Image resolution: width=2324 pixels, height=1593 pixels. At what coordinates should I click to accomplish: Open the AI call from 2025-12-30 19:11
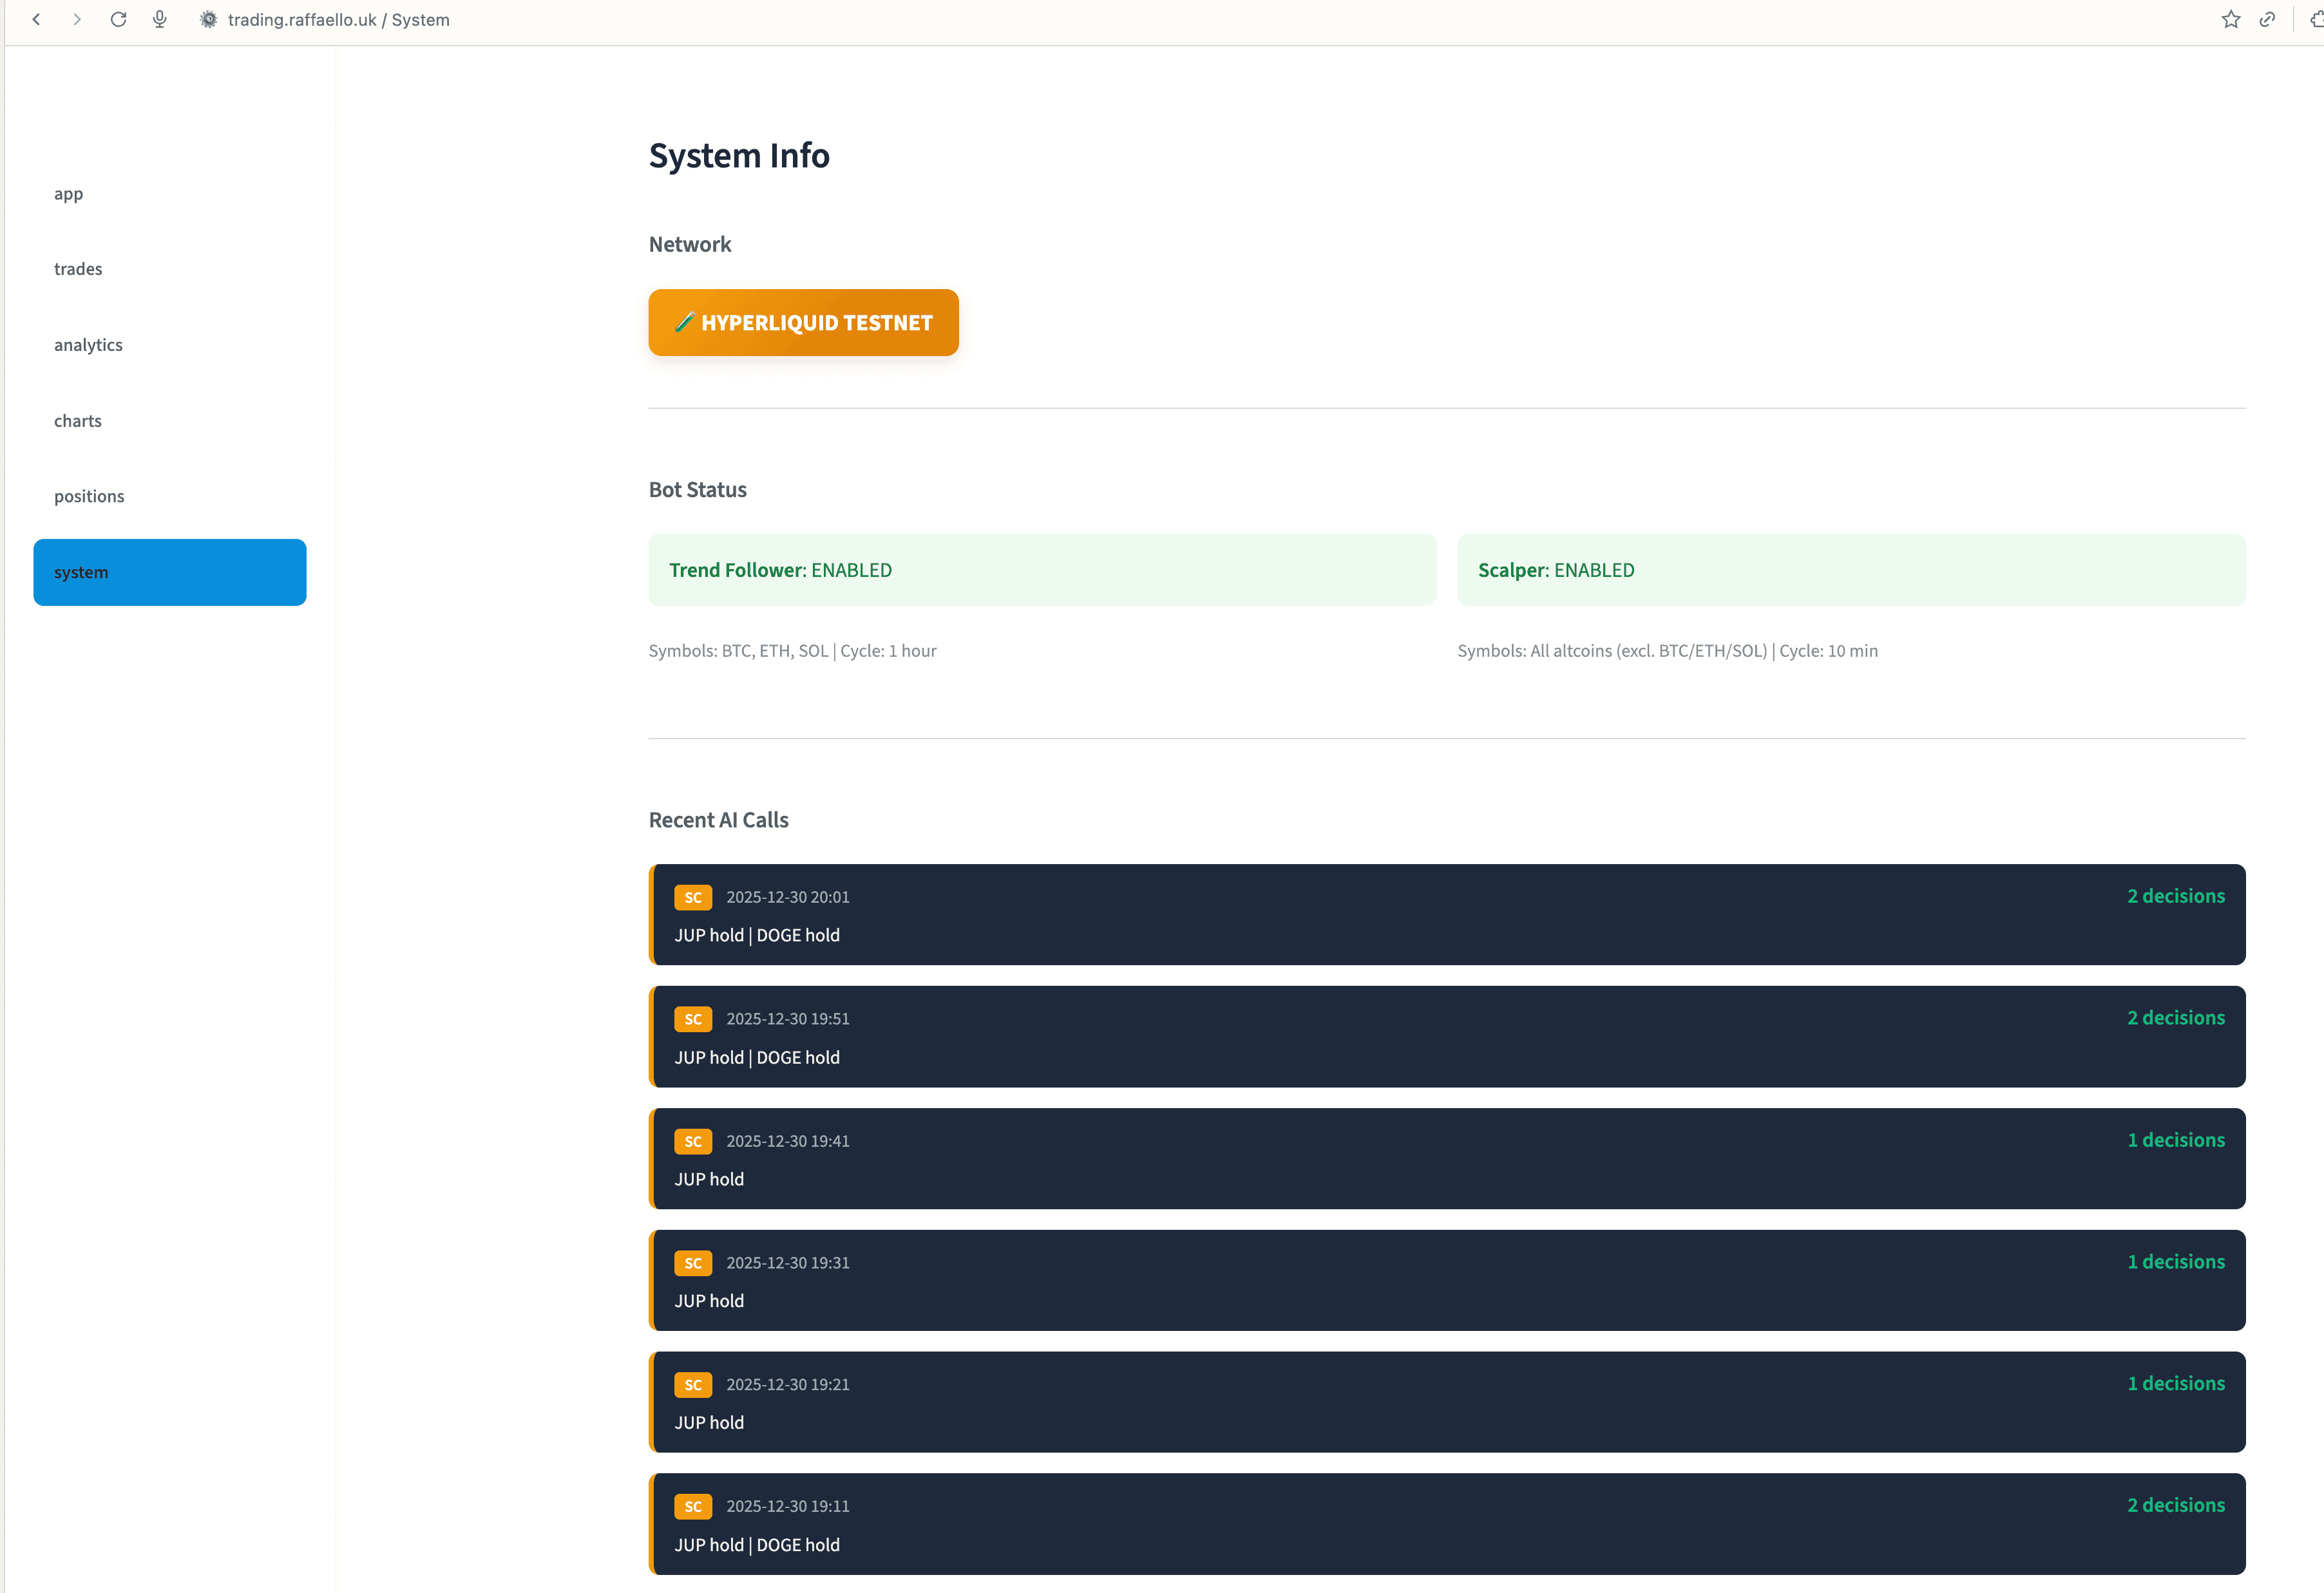click(x=1447, y=1524)
